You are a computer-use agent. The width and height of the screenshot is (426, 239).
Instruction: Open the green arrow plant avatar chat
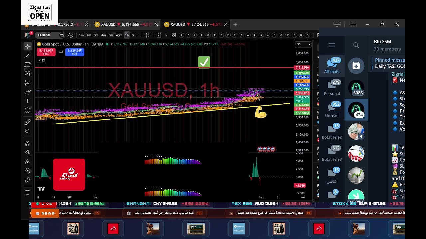coord(356,175)
